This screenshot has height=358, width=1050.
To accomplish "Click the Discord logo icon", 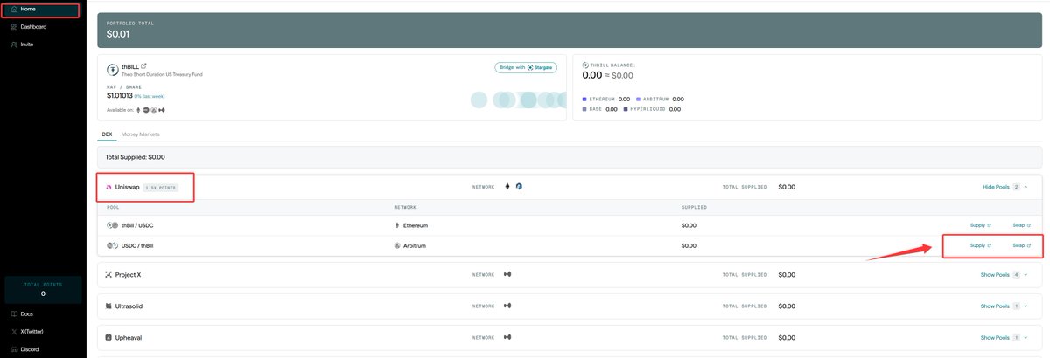I will pyautogui.click(x=14, y=349).
